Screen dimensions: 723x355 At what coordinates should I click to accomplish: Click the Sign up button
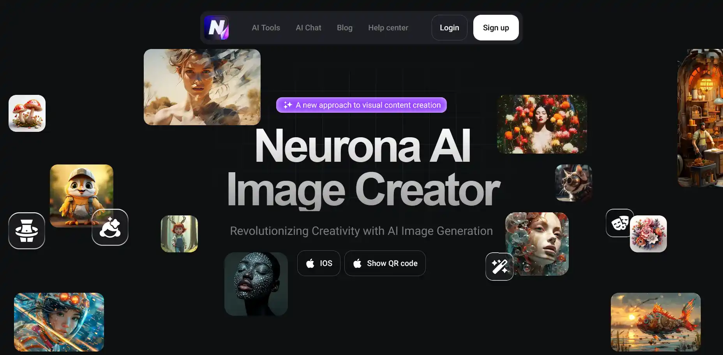coord(496,28)
